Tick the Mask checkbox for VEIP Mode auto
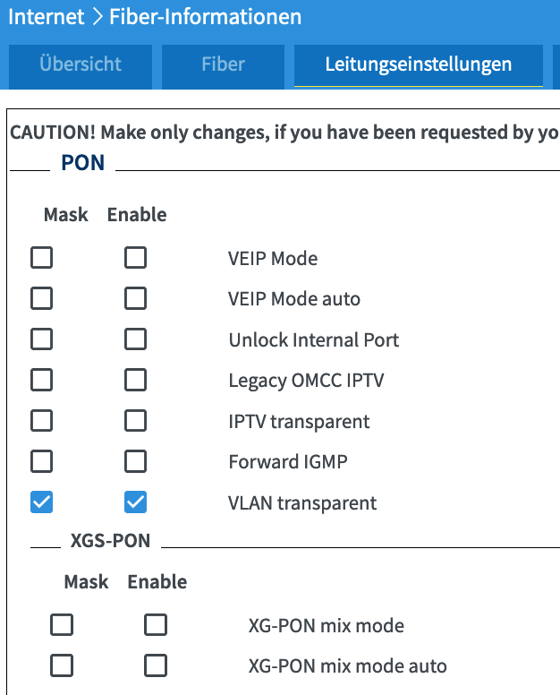560x695 pixels. point(42,298)
